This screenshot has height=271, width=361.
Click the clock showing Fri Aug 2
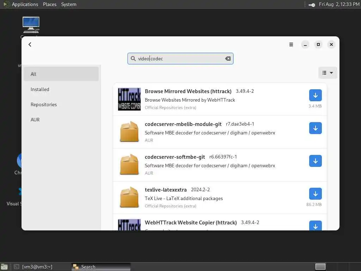[339, 4]
